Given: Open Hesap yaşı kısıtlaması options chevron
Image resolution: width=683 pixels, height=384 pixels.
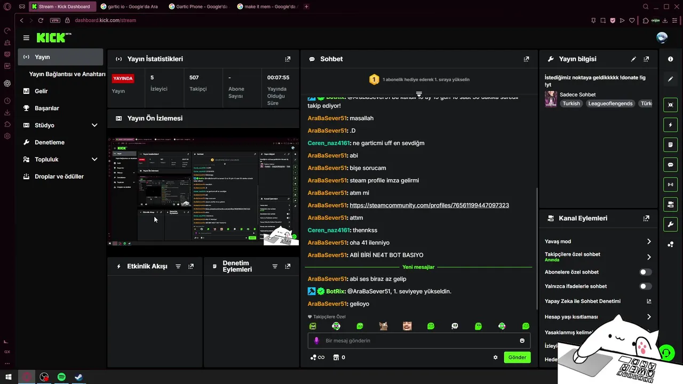Looking at the screenshot, I should click(x=649, y=317).
